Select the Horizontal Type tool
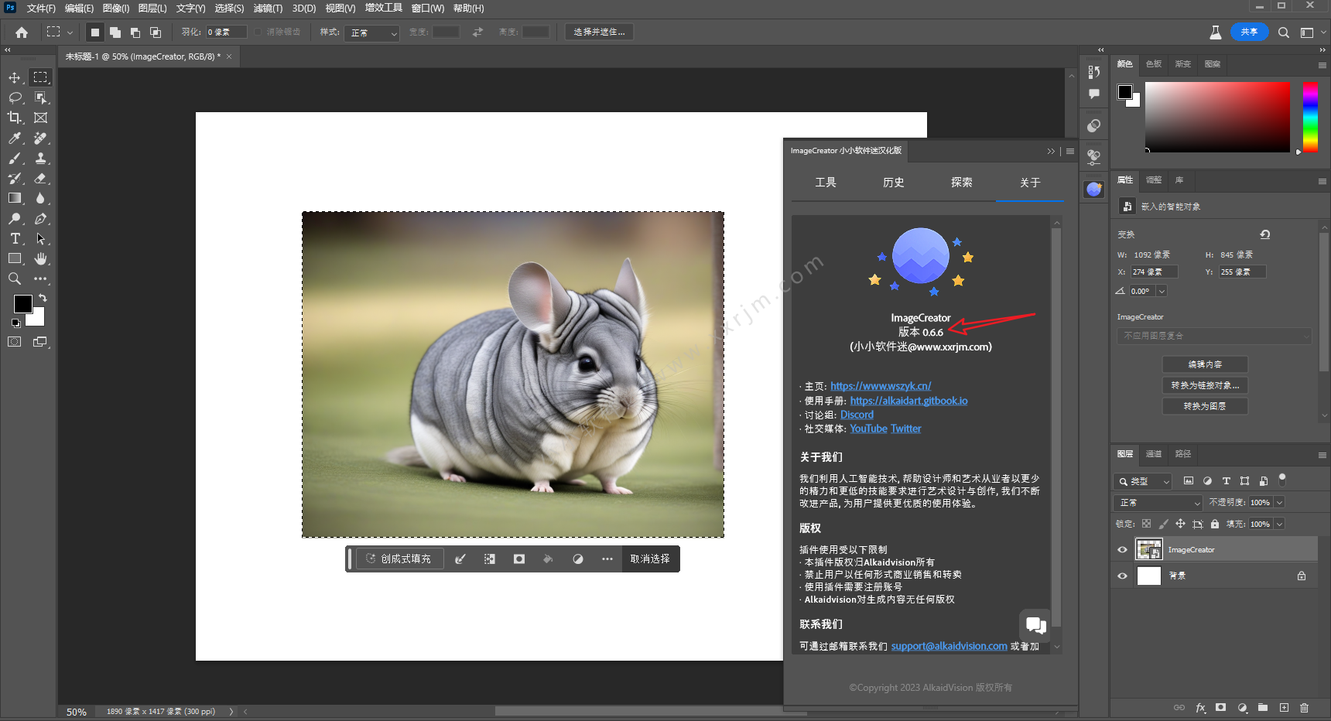Screen dimensions: 1331x721 click(x=15, y=238)
